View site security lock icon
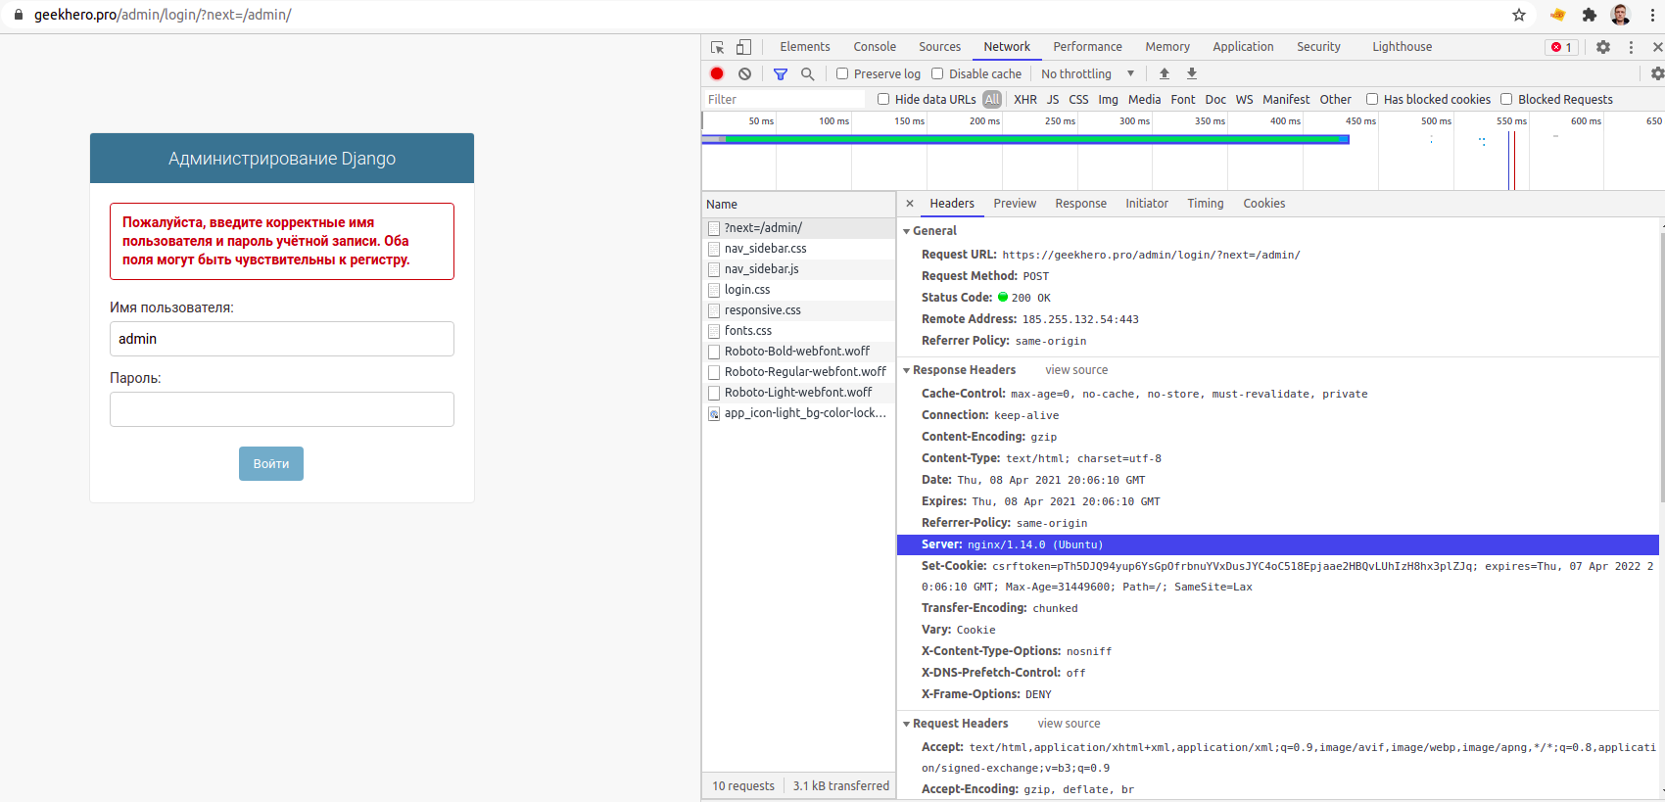 click(18, 15)
